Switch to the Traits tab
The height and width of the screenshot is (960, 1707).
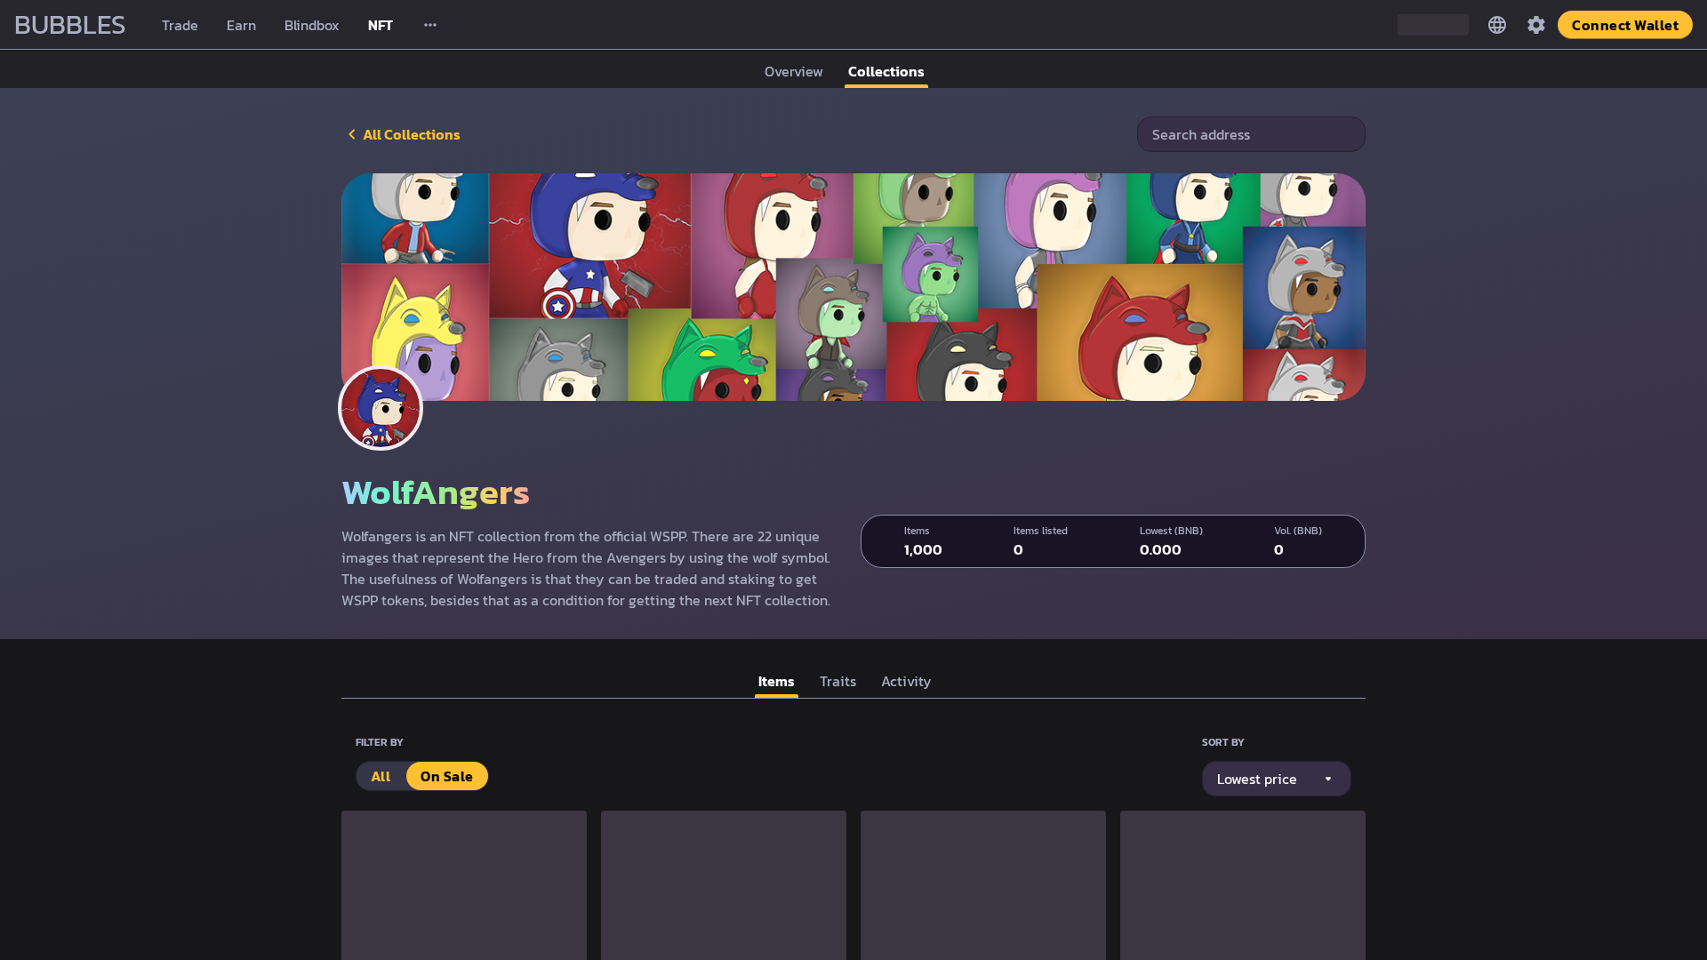pyautogui.click(x=837, y=681)
